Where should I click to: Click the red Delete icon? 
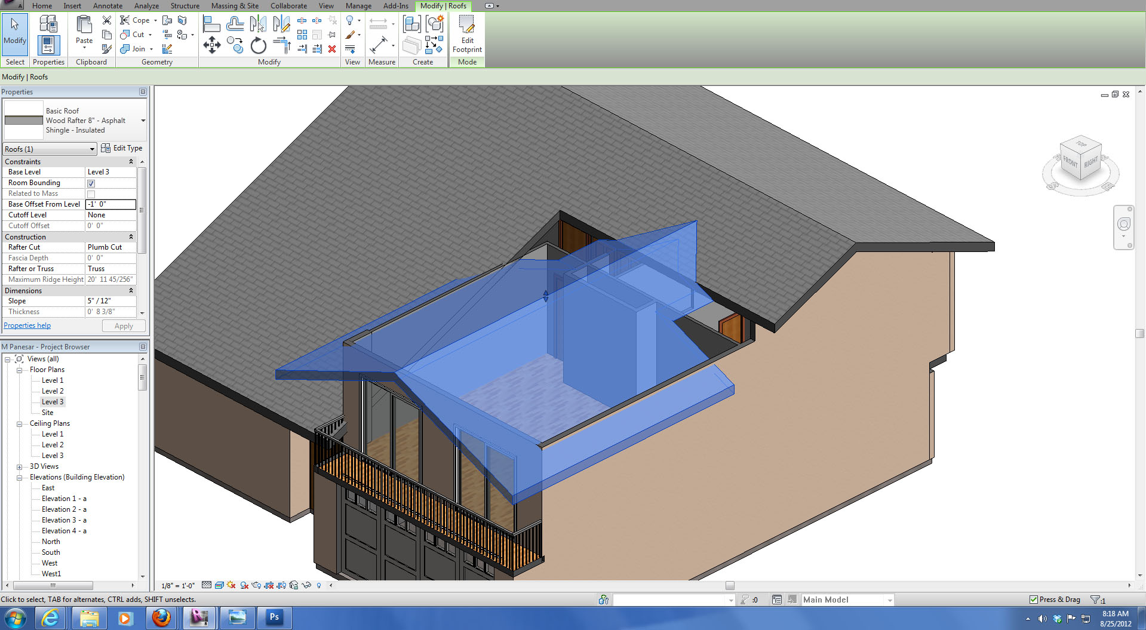click(332, 49)
